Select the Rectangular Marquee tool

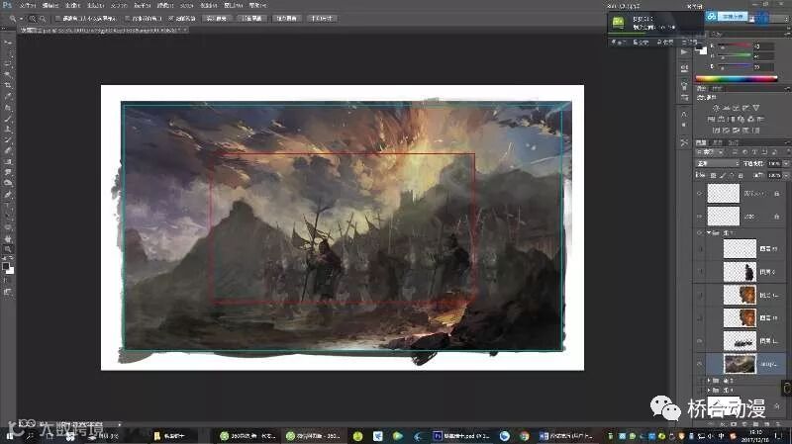[x=8, y=53]
